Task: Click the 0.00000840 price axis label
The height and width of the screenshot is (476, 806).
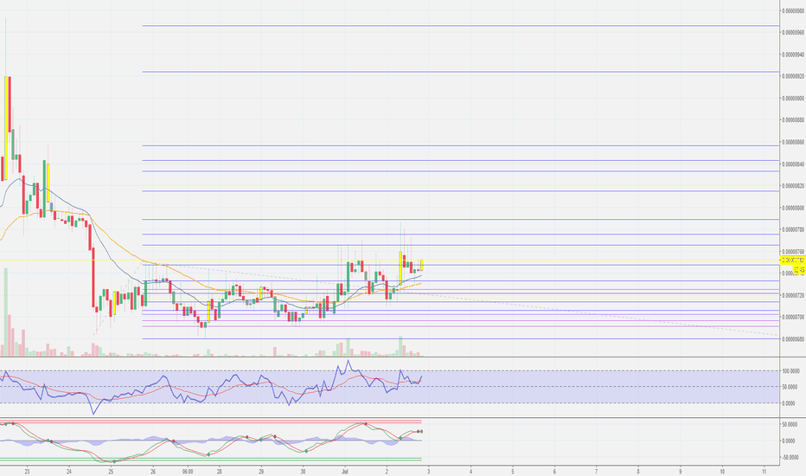Action: click(x=793, y=164)
